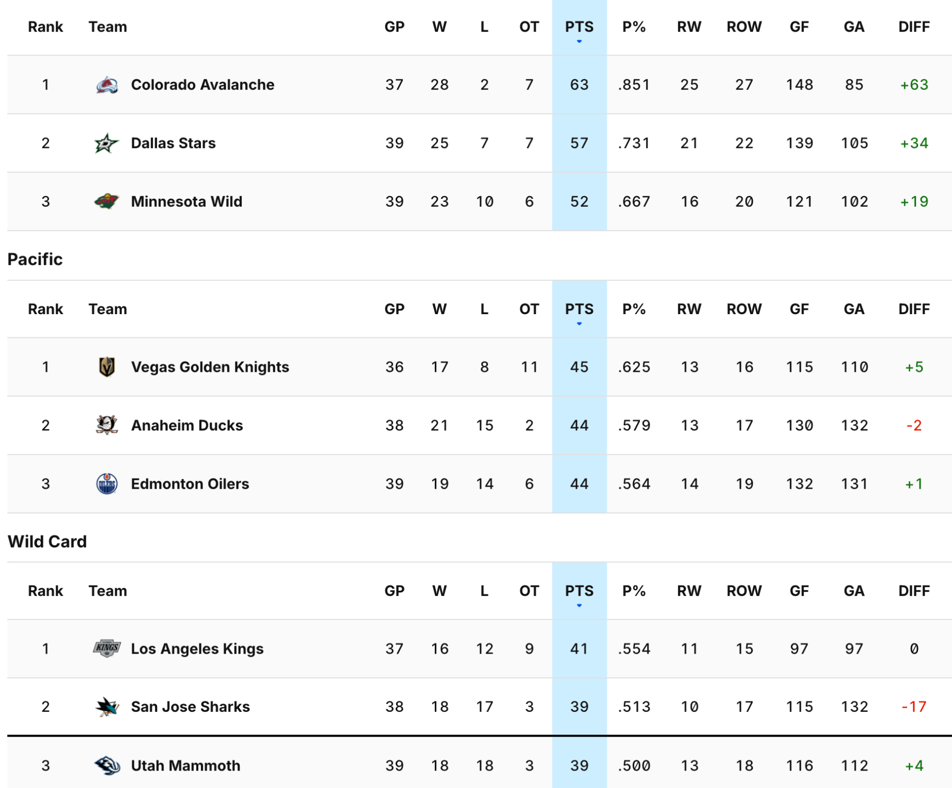Screen dimensions: 952x788
Task: Click the Anaheim Ducks logo icon
Action: (x=107, y=425)
